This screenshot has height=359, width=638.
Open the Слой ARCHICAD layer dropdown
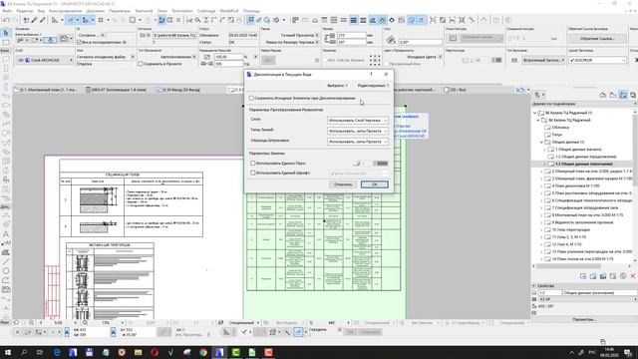pyautogui.click(x=45, y=60)
